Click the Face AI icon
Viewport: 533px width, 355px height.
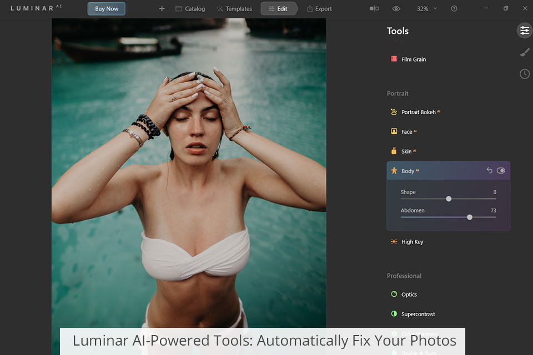394,131
